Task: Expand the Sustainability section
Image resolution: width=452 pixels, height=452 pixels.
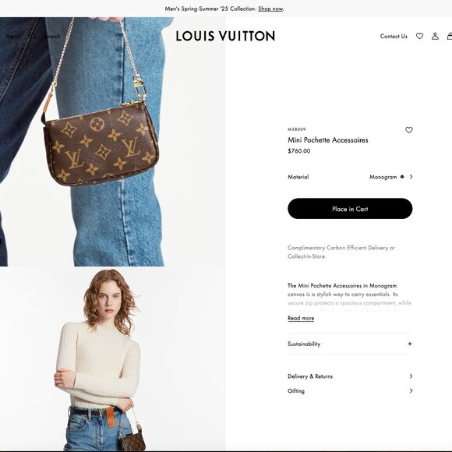Action: pos(350,344)
